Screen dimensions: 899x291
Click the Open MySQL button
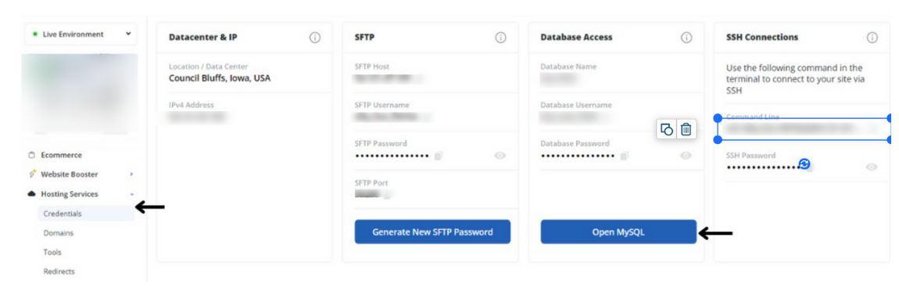click(618, 232)
